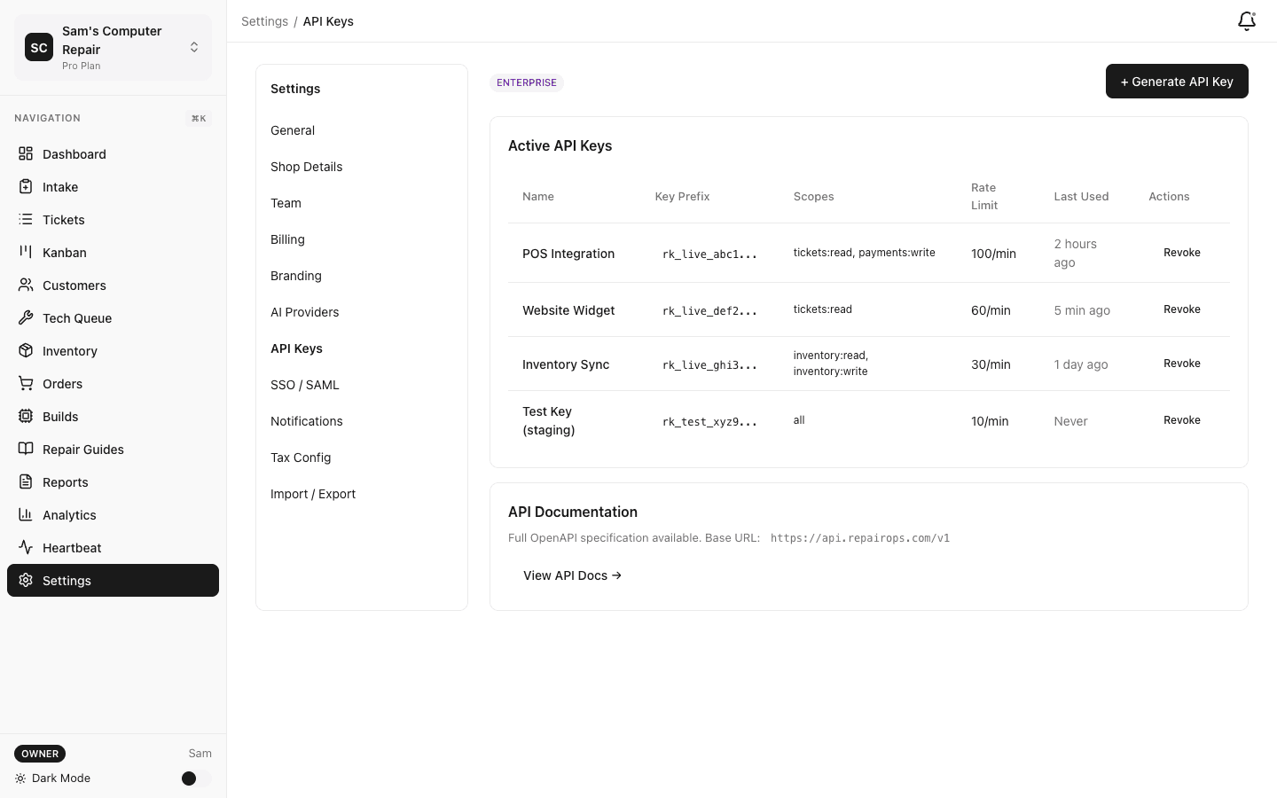The width and height of the screenshot is (1277, 798).
Task: Expand the command palette via ⌘K shortcut
Action: point(198,117)
